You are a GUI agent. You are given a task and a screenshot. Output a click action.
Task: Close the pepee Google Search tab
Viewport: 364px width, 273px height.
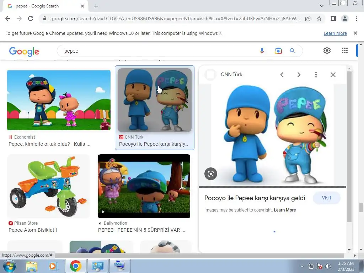(82, 6)
